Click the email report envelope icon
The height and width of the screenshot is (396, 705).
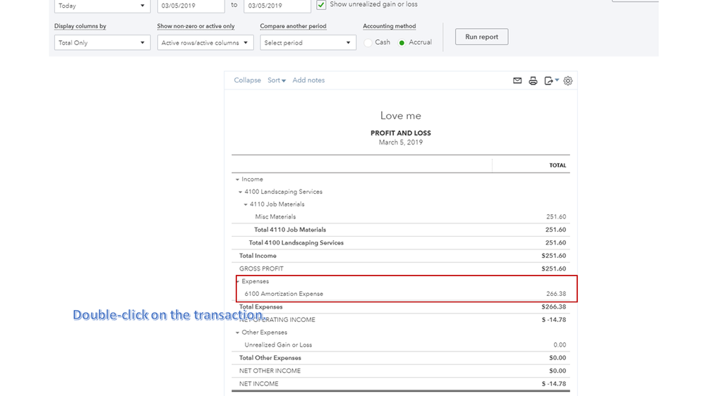(517, 81)
